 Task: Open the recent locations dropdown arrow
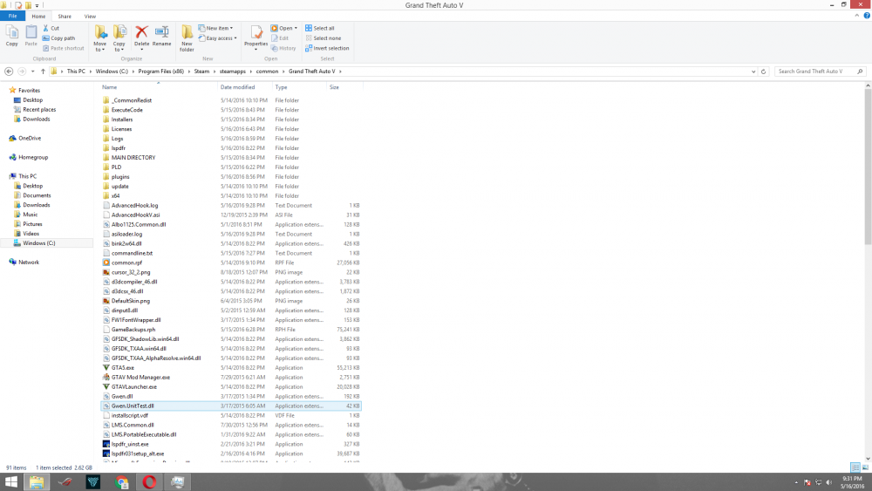(33, 72)
